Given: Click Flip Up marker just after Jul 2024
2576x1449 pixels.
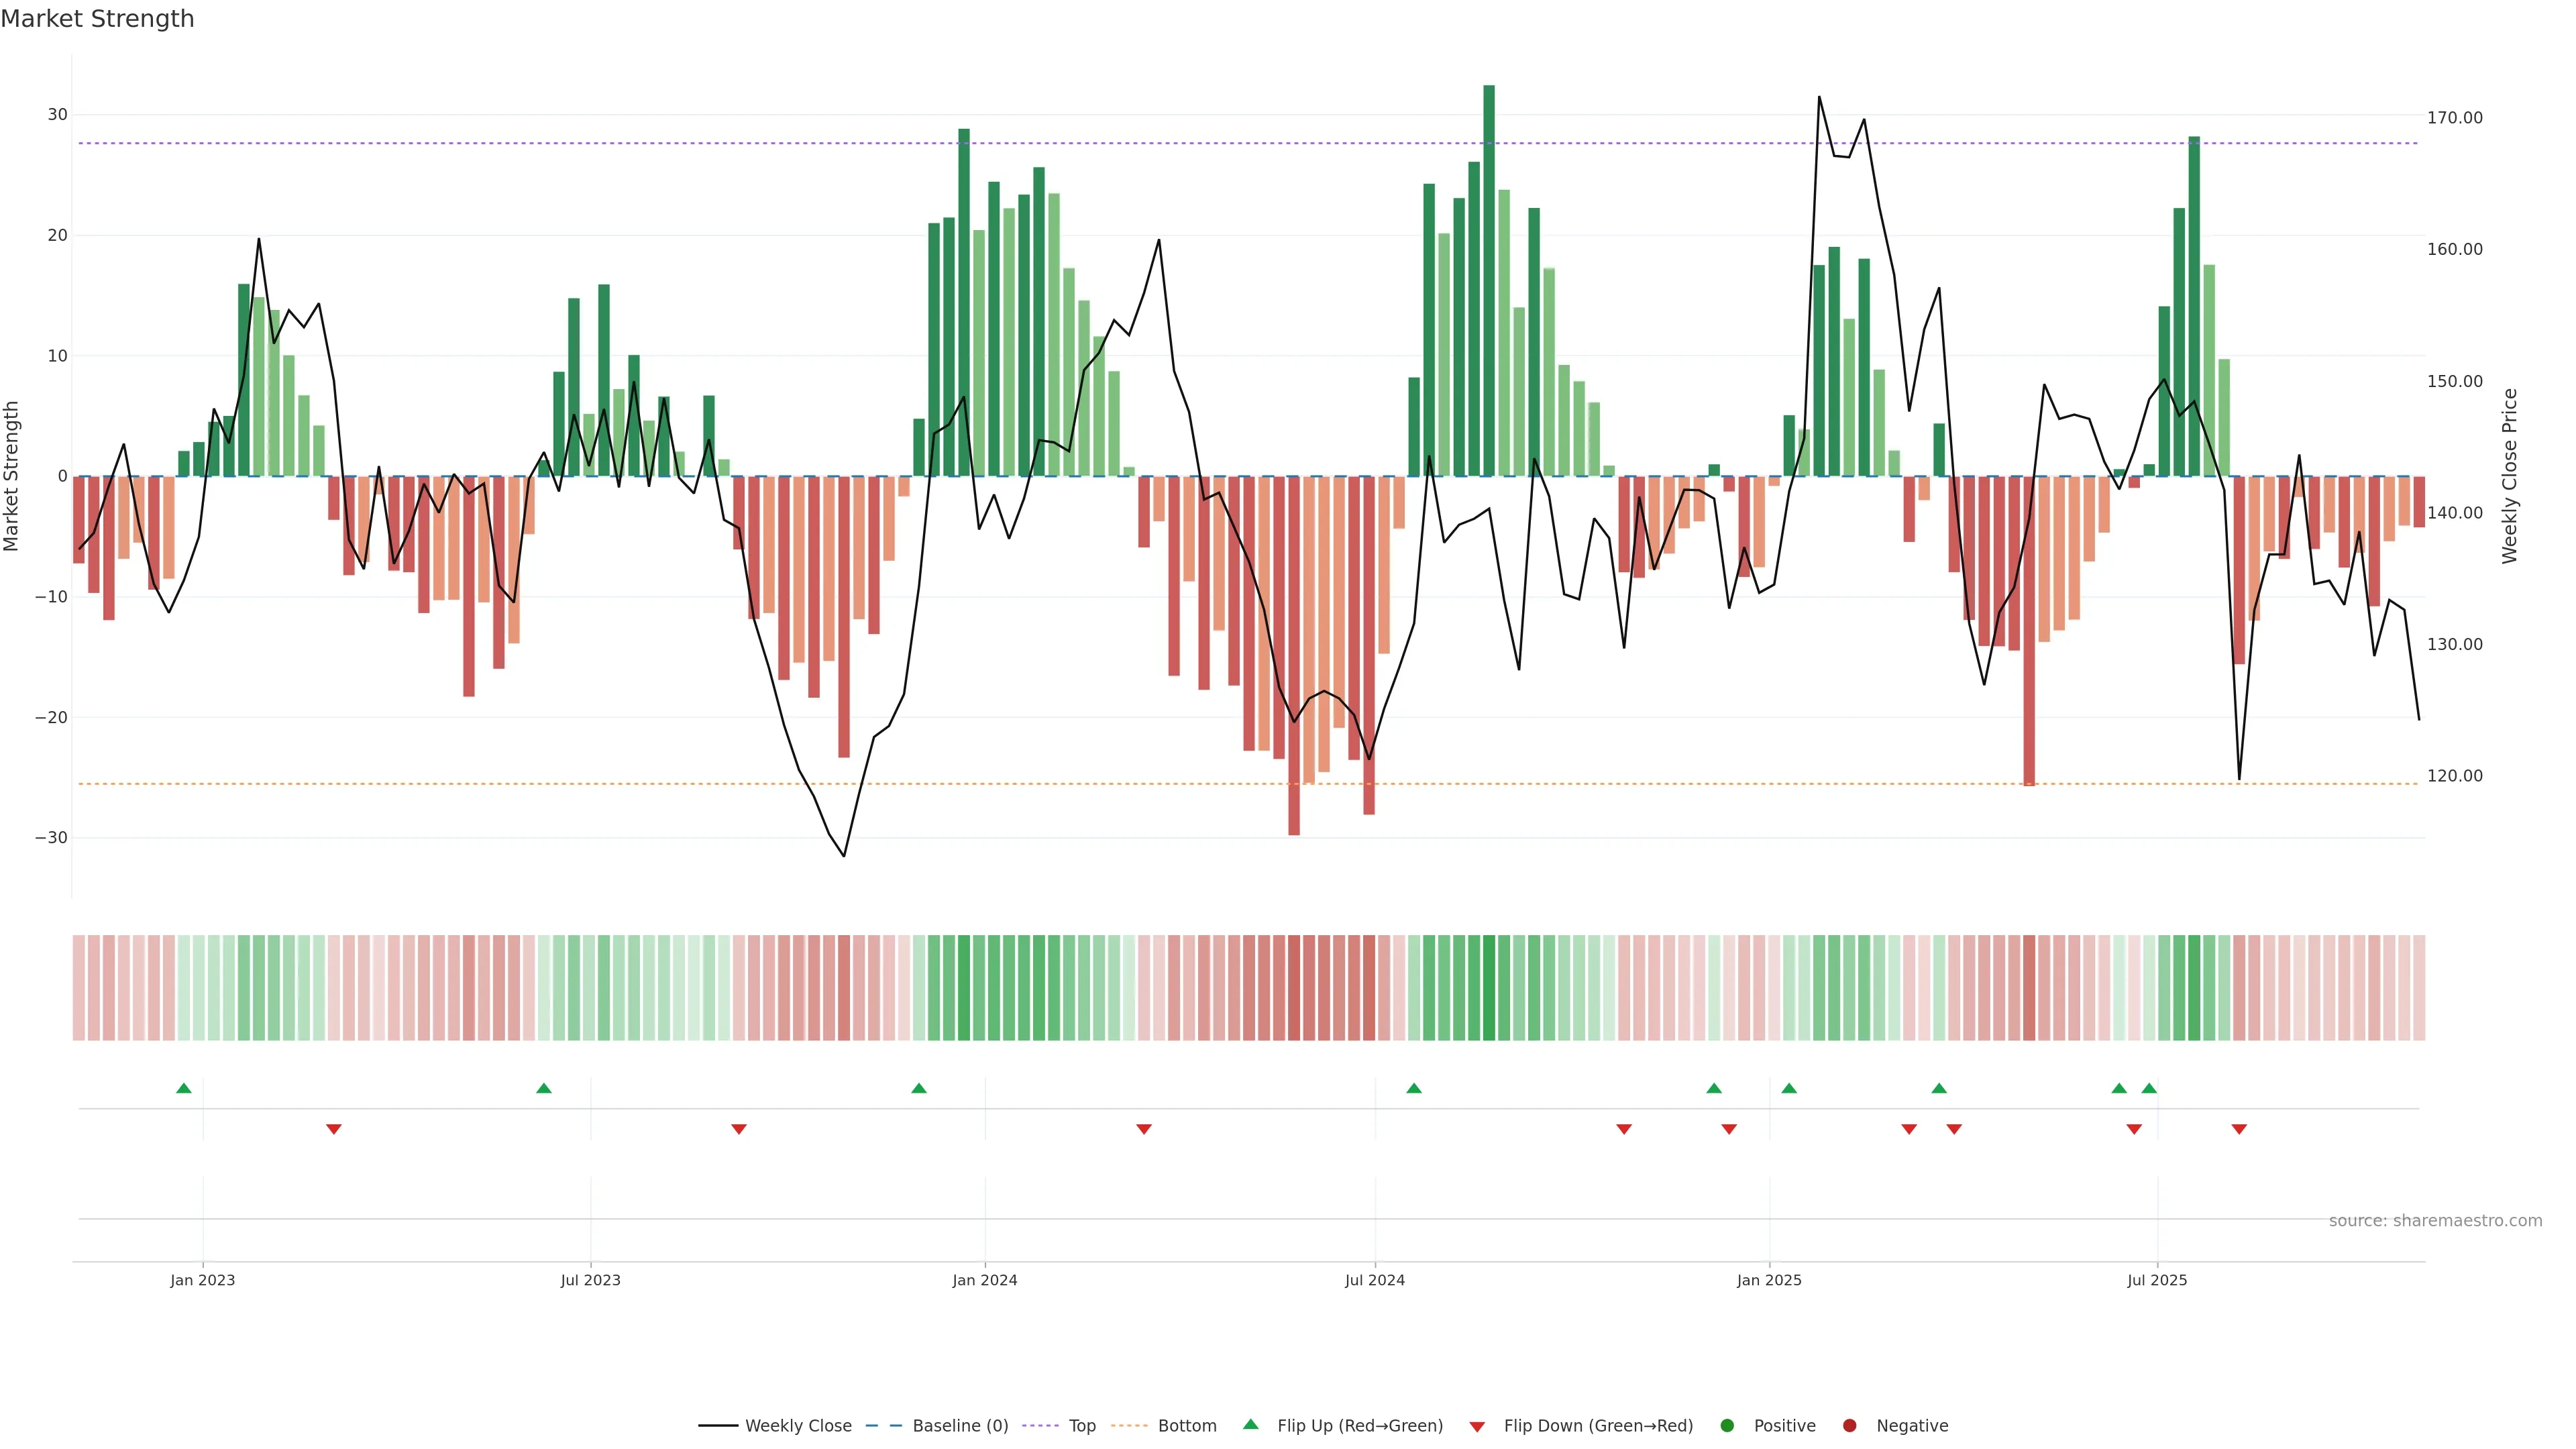Looking at the screenshot, I should tap(1414, 1088).
